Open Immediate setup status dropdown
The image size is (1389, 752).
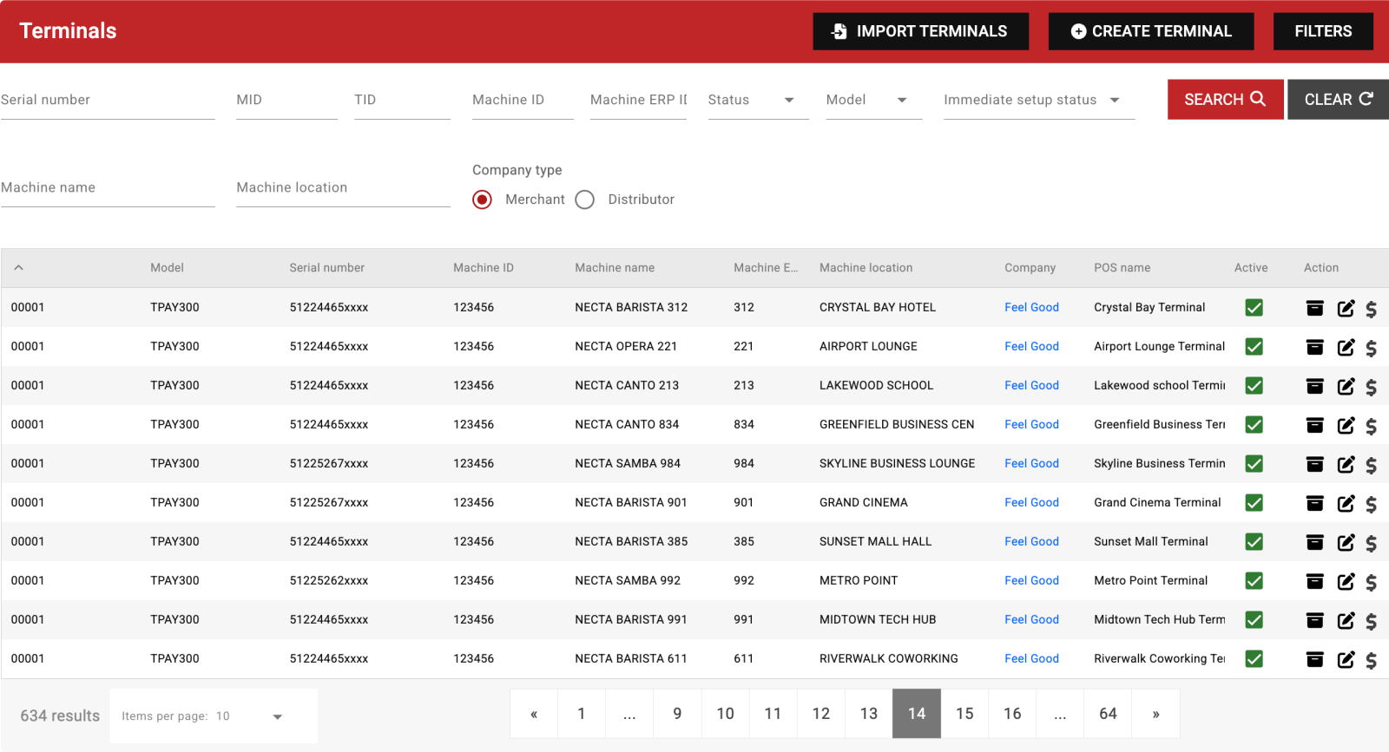(x=1039, y=100)
